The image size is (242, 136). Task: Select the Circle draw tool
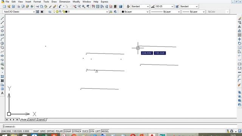coord(2,43)
